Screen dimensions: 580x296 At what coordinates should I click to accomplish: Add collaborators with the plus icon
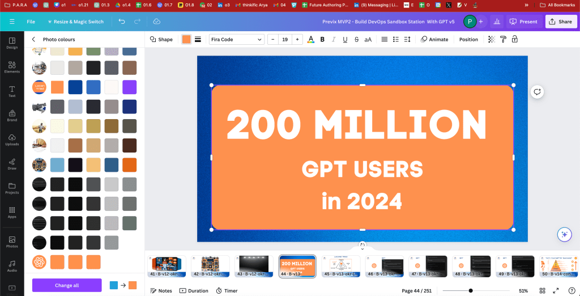click(480, 22)
